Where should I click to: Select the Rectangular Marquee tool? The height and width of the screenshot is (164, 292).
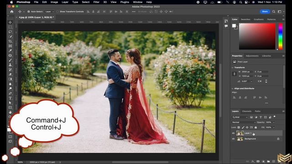coord(10,27)
